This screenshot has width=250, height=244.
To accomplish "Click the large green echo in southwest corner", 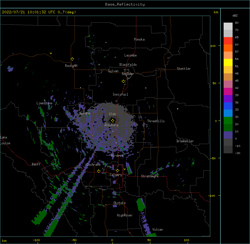I will pyautogui.click(x=39, y=217).
